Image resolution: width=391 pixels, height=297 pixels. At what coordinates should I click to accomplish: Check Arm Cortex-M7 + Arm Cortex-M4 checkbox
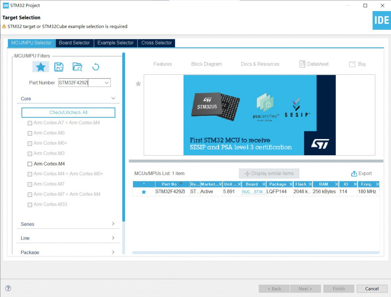[x=30, y=194]
